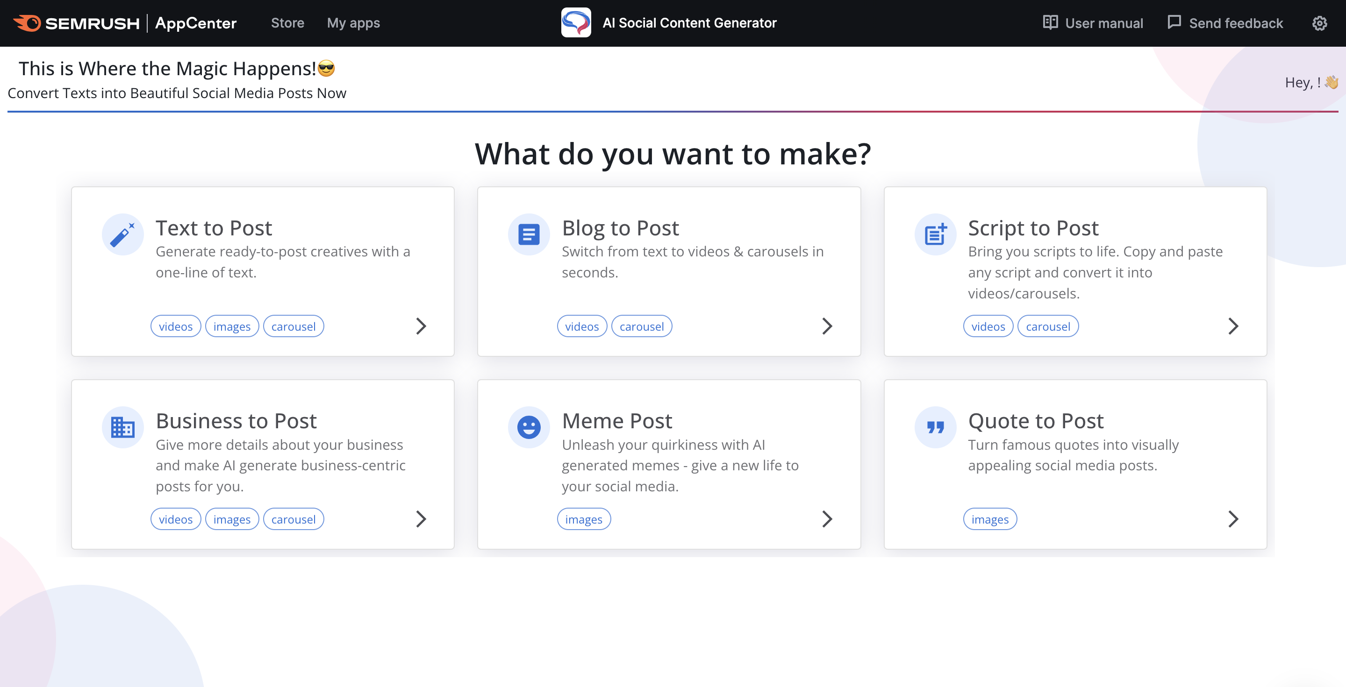The width and height of the screenshot is (1346, 687).
Task: Open the Store menu item
Action: tap(287, 23)
